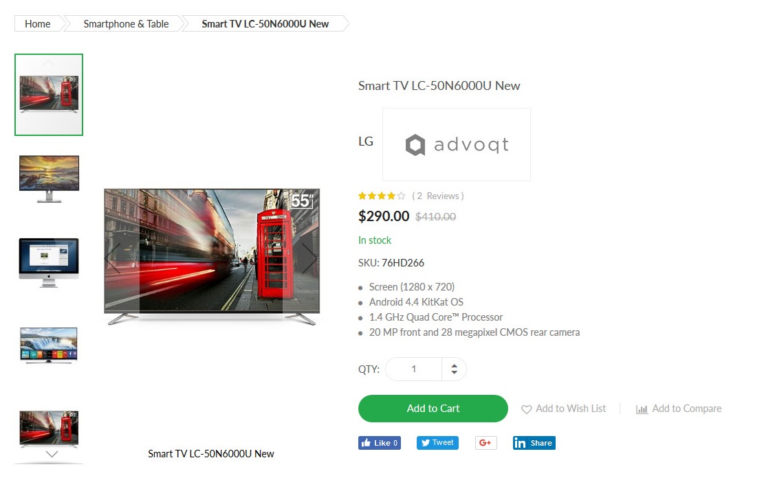Adjust quantity with the QTY stepper arrows

pyautogui.click(x=454, y=369)
